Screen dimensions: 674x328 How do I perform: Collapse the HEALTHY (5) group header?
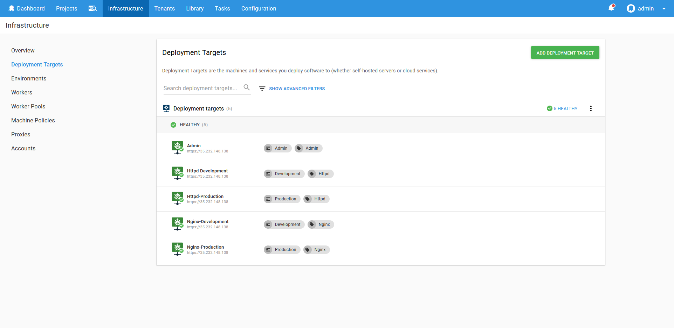190,125
